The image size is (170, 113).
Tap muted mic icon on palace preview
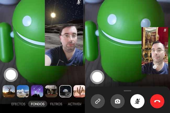pos(165,30)
